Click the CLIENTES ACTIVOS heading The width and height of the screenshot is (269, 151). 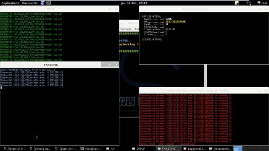(152, 39)
